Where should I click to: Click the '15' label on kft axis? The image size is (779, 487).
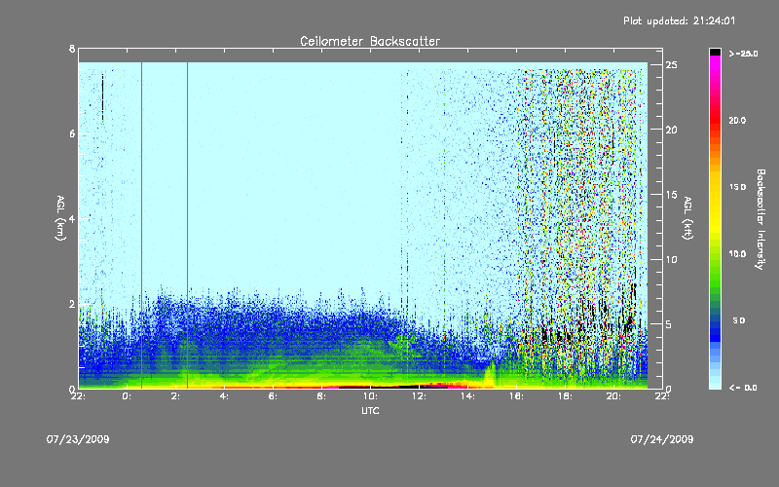click(672, 195)
